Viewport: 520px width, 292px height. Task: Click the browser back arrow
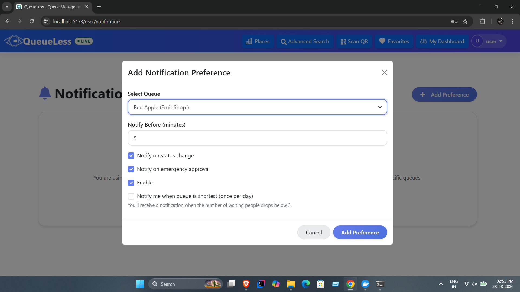click(8, 21)
